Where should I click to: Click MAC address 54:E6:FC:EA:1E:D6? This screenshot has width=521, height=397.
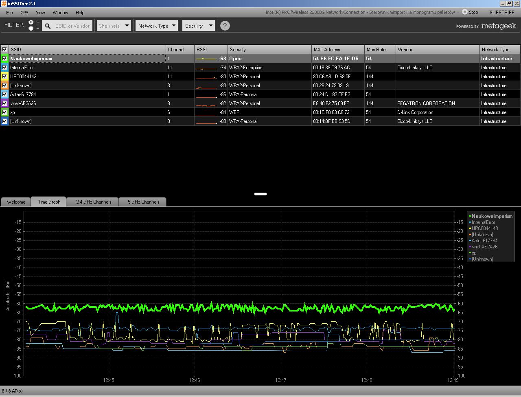tap(336, 59)
